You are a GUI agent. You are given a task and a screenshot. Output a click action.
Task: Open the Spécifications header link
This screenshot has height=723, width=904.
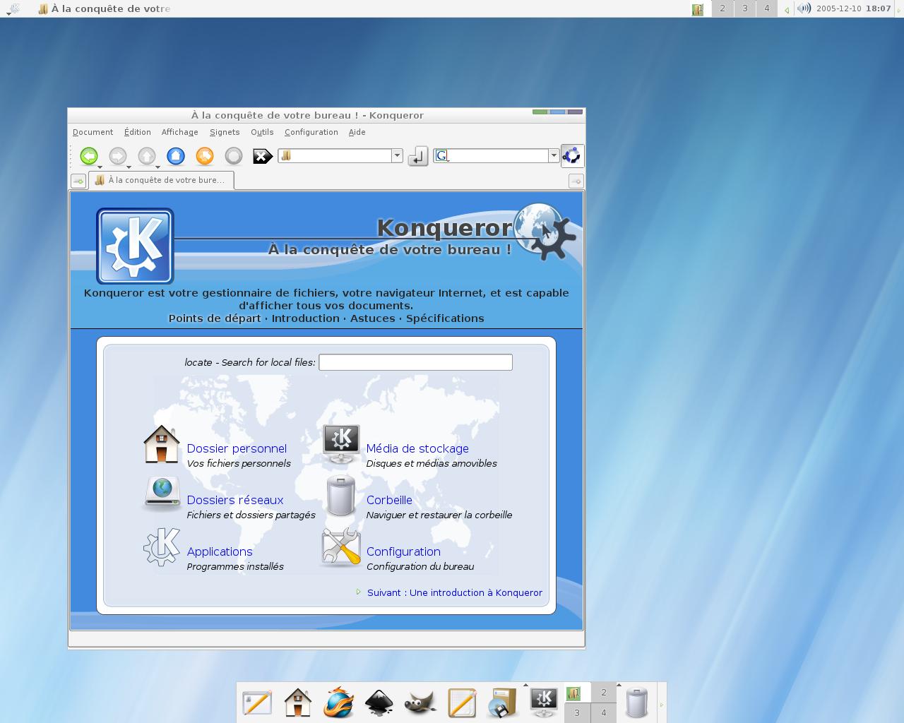coord(445,318)
